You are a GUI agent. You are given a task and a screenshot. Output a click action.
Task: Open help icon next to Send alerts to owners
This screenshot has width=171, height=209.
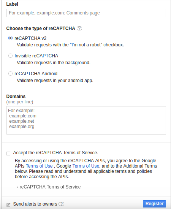[61, 204]
